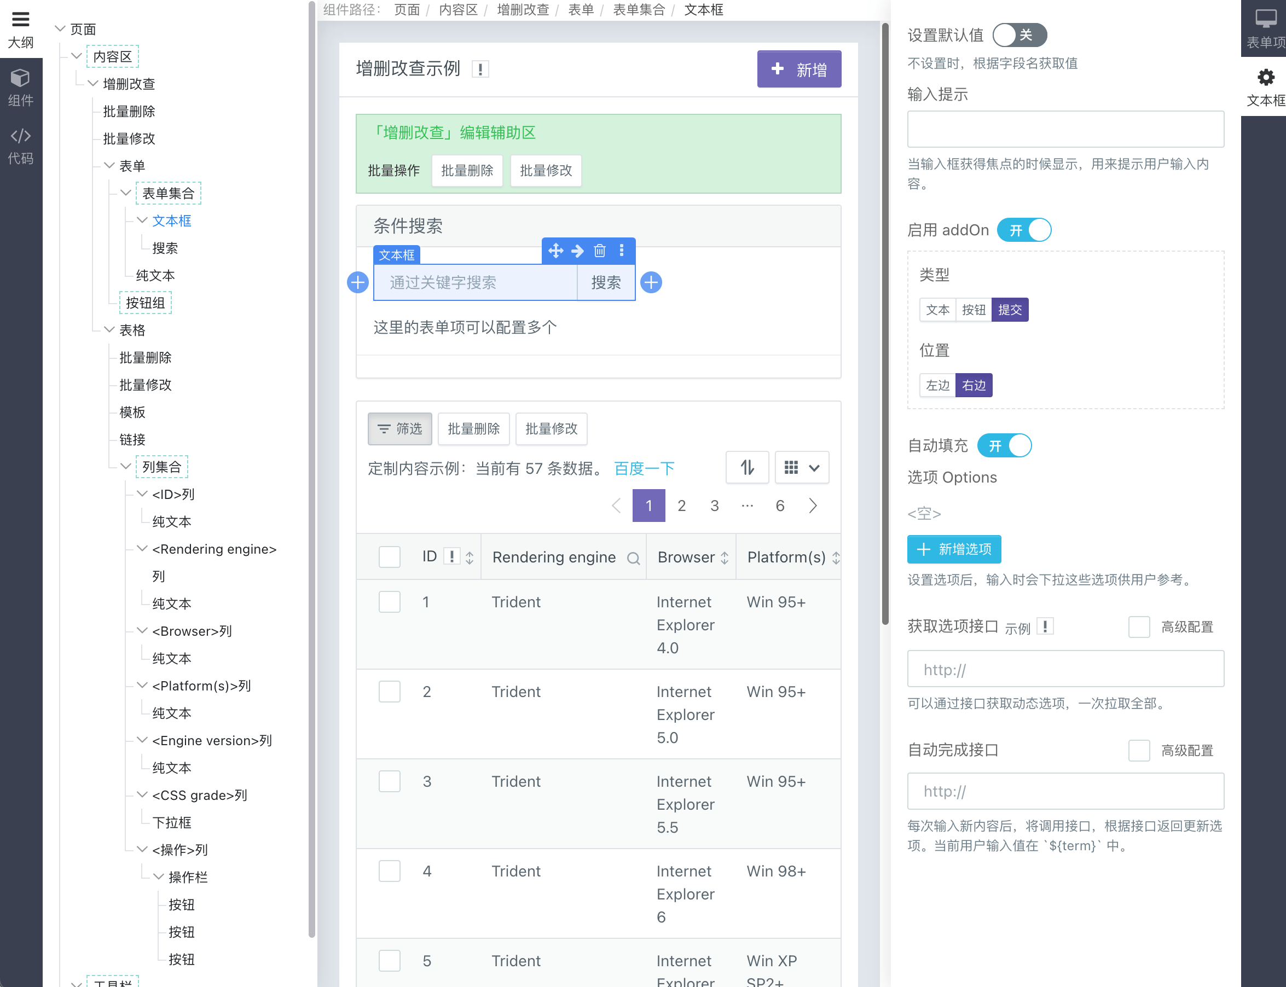1286x987 pixels.
Task: Click search icon in Rendering engine column header
Action: click(633, 558)
